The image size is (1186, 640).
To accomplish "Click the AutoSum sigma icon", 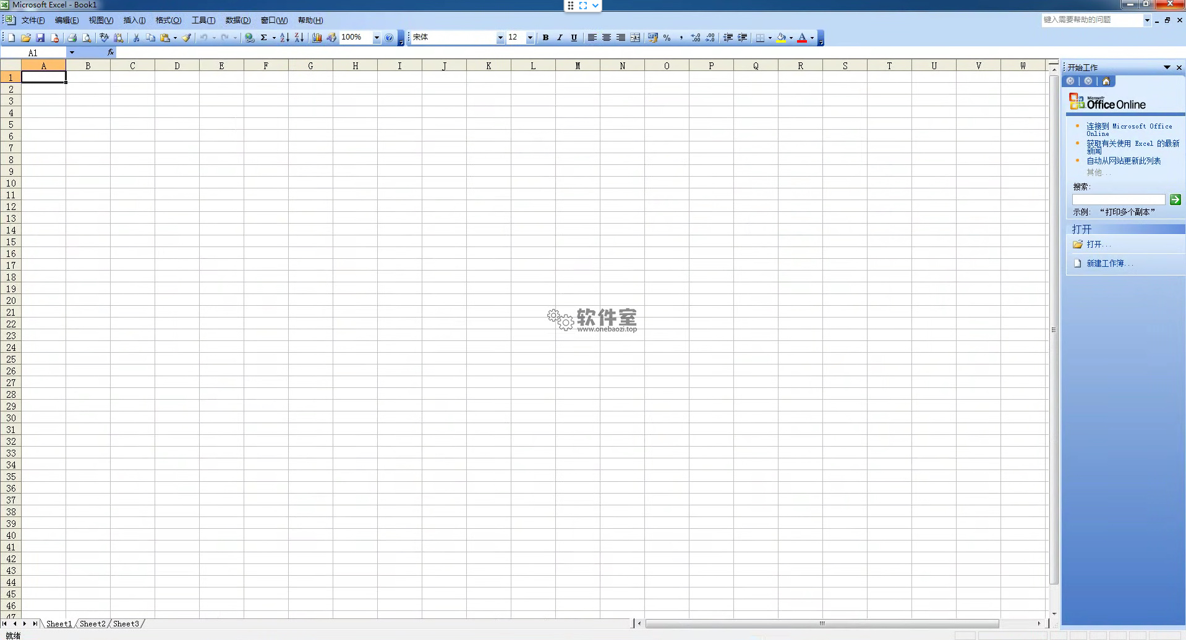I will tap(264, 38).
